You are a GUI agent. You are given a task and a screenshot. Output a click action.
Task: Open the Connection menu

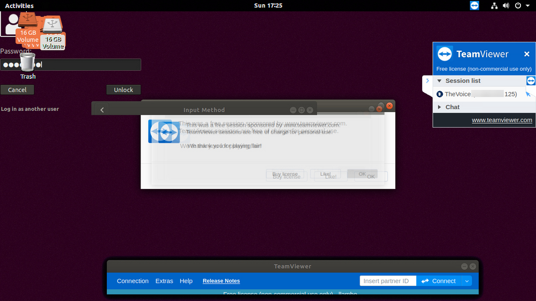(x=133, y=281)
